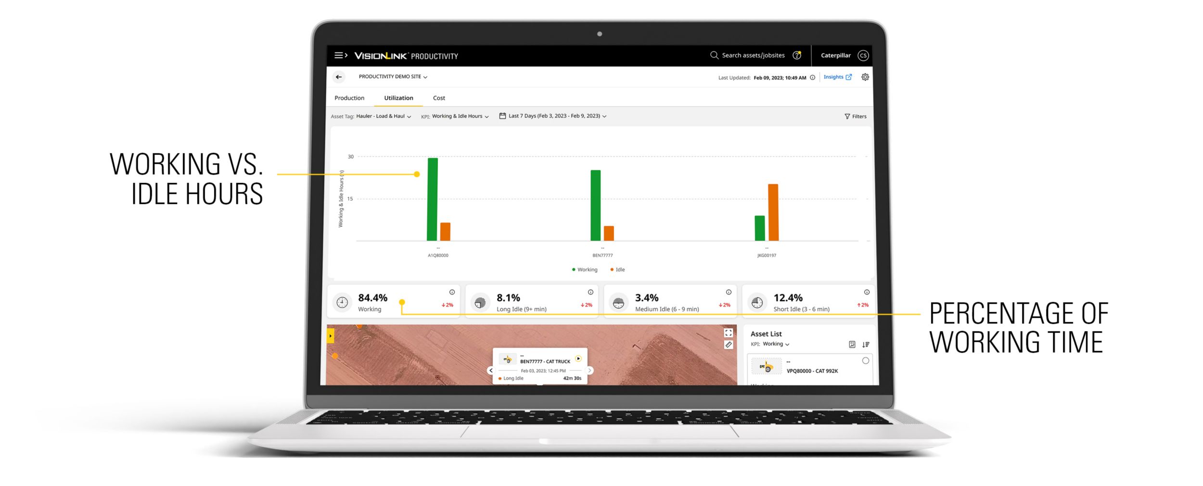The image size is (1203, 486).
Task: Click the VPQ80000 - CAT 992K asset name
Action: 812,371
